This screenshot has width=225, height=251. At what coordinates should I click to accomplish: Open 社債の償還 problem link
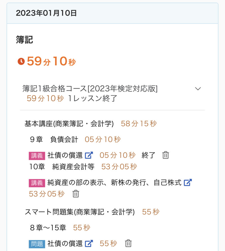tap(65, 243)
